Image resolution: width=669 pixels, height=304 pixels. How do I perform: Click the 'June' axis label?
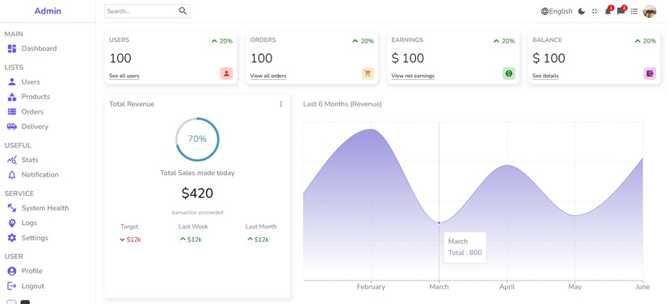[642, 287]
